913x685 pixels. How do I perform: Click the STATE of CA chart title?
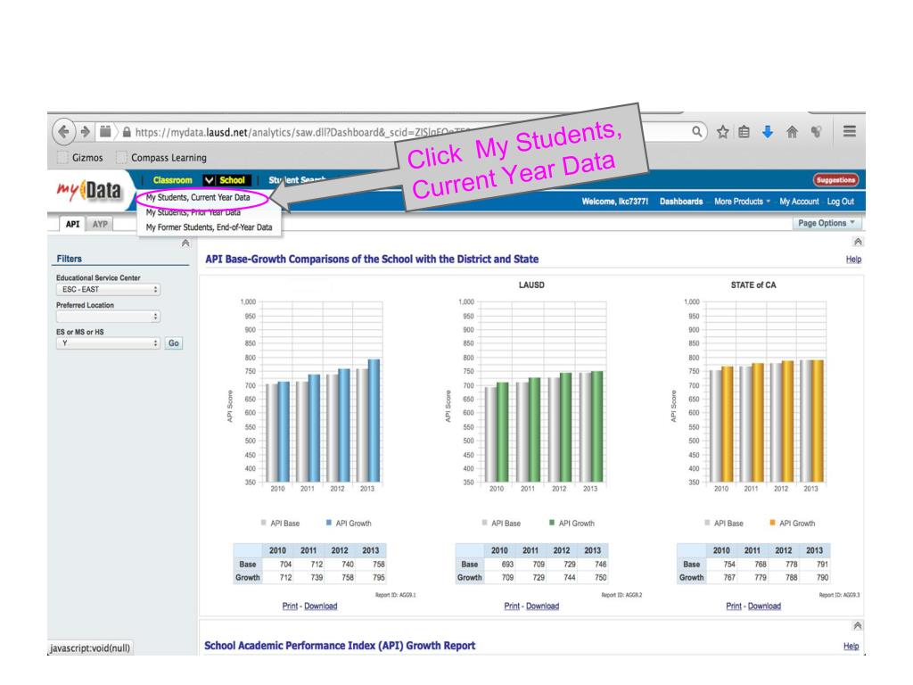tap(753, 285)
